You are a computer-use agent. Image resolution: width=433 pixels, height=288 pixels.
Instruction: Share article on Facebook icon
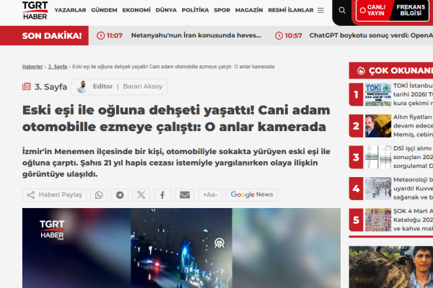tap(162, 195)
